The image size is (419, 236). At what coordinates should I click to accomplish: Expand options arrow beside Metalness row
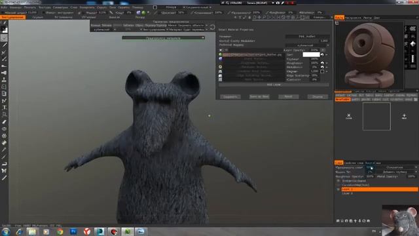click(327, 67)
